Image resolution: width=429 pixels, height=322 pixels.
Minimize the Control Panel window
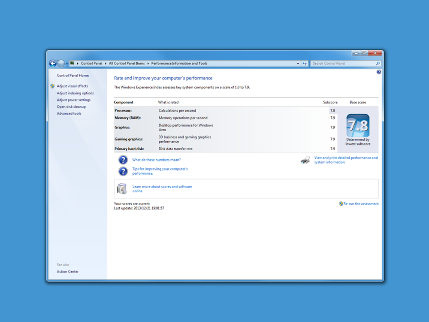click(356, 53)
